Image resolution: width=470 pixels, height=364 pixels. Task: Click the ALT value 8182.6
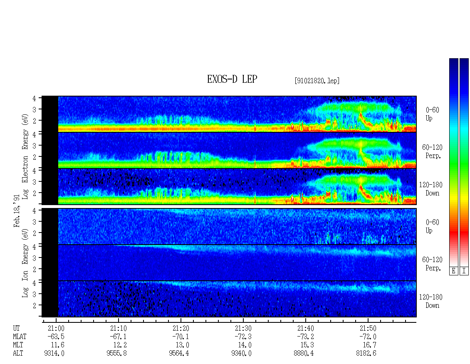pyautogui.click(x=366, y=354)
